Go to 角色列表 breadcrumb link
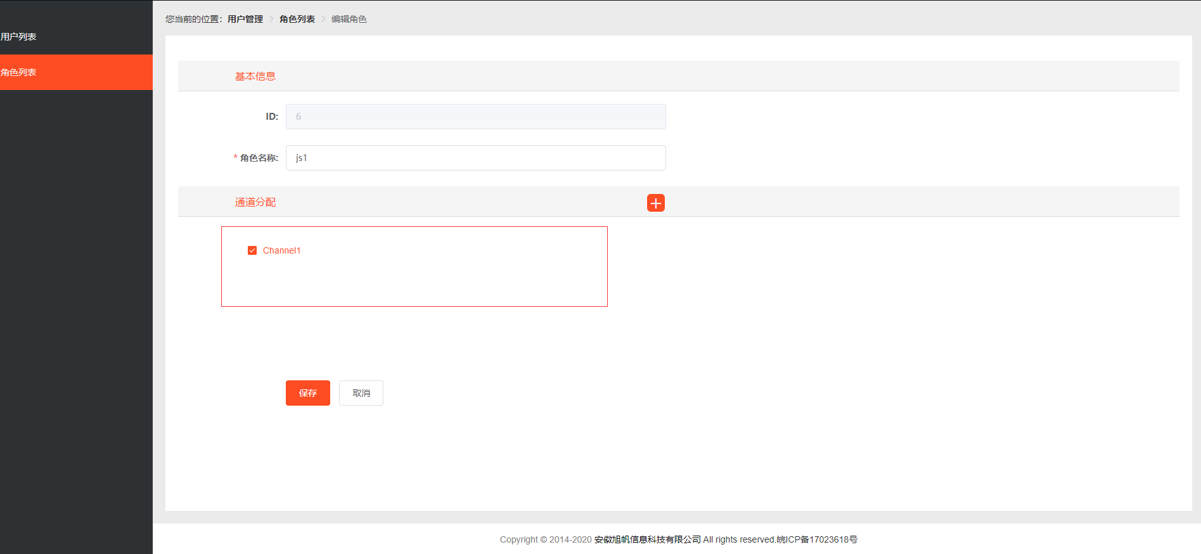The height and width of the screenshot is (554, 1201). (x=297, y=19)
